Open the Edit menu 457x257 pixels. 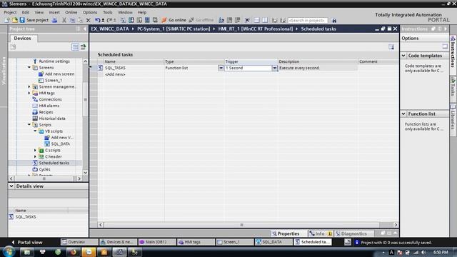tap(26, 12)
